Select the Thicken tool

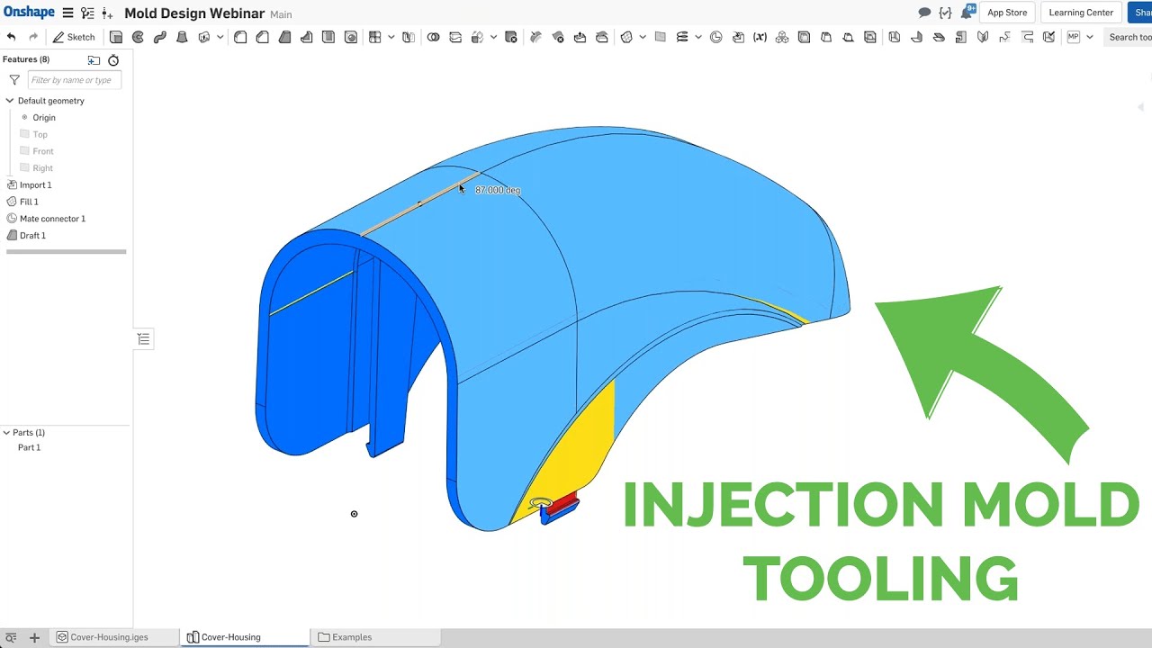coord(204,37)
